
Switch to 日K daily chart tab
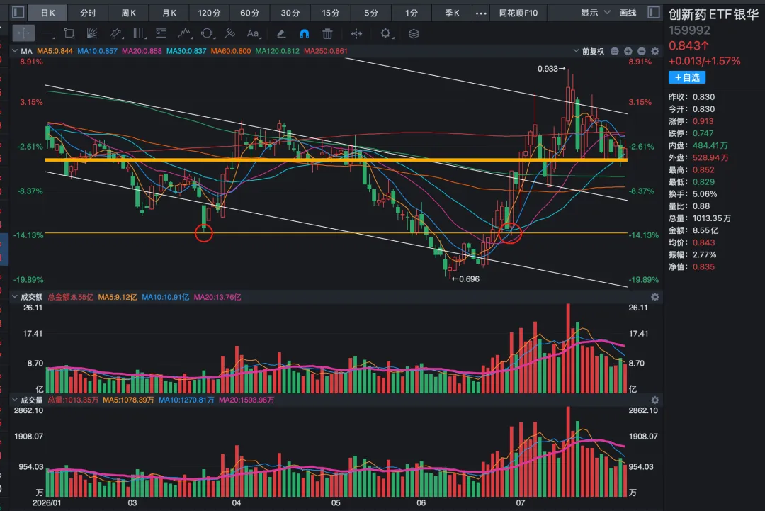(x=48, y=13)
